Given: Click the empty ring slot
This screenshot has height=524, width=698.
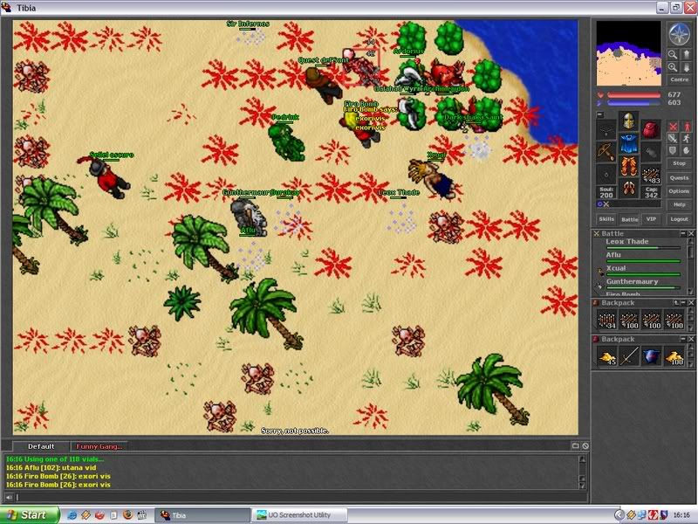Looking at the screenshot, I should [606, 174].
